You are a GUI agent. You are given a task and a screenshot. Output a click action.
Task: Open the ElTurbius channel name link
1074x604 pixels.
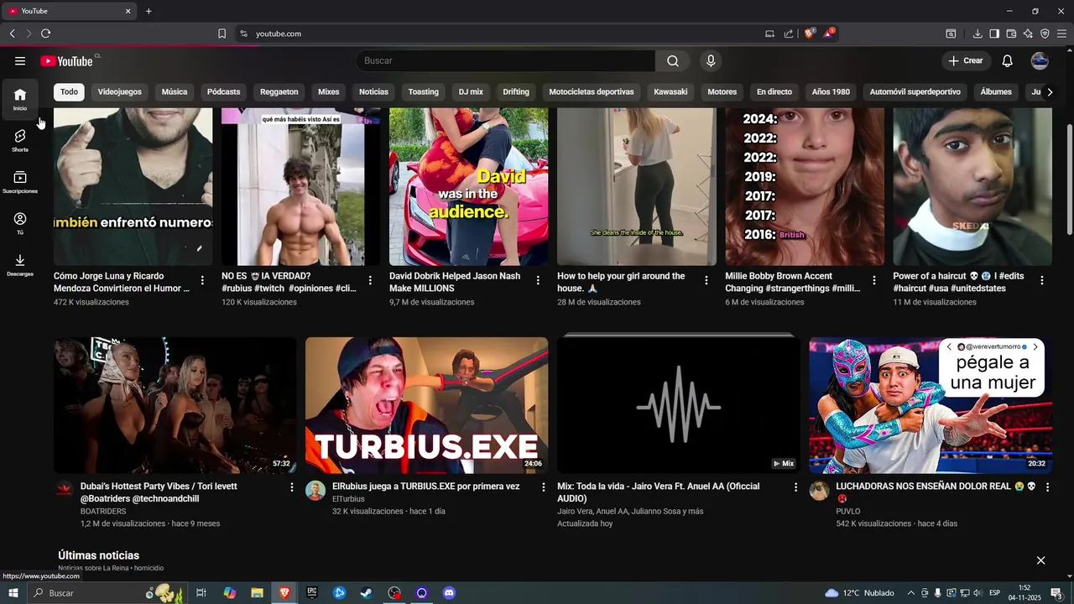348,499
